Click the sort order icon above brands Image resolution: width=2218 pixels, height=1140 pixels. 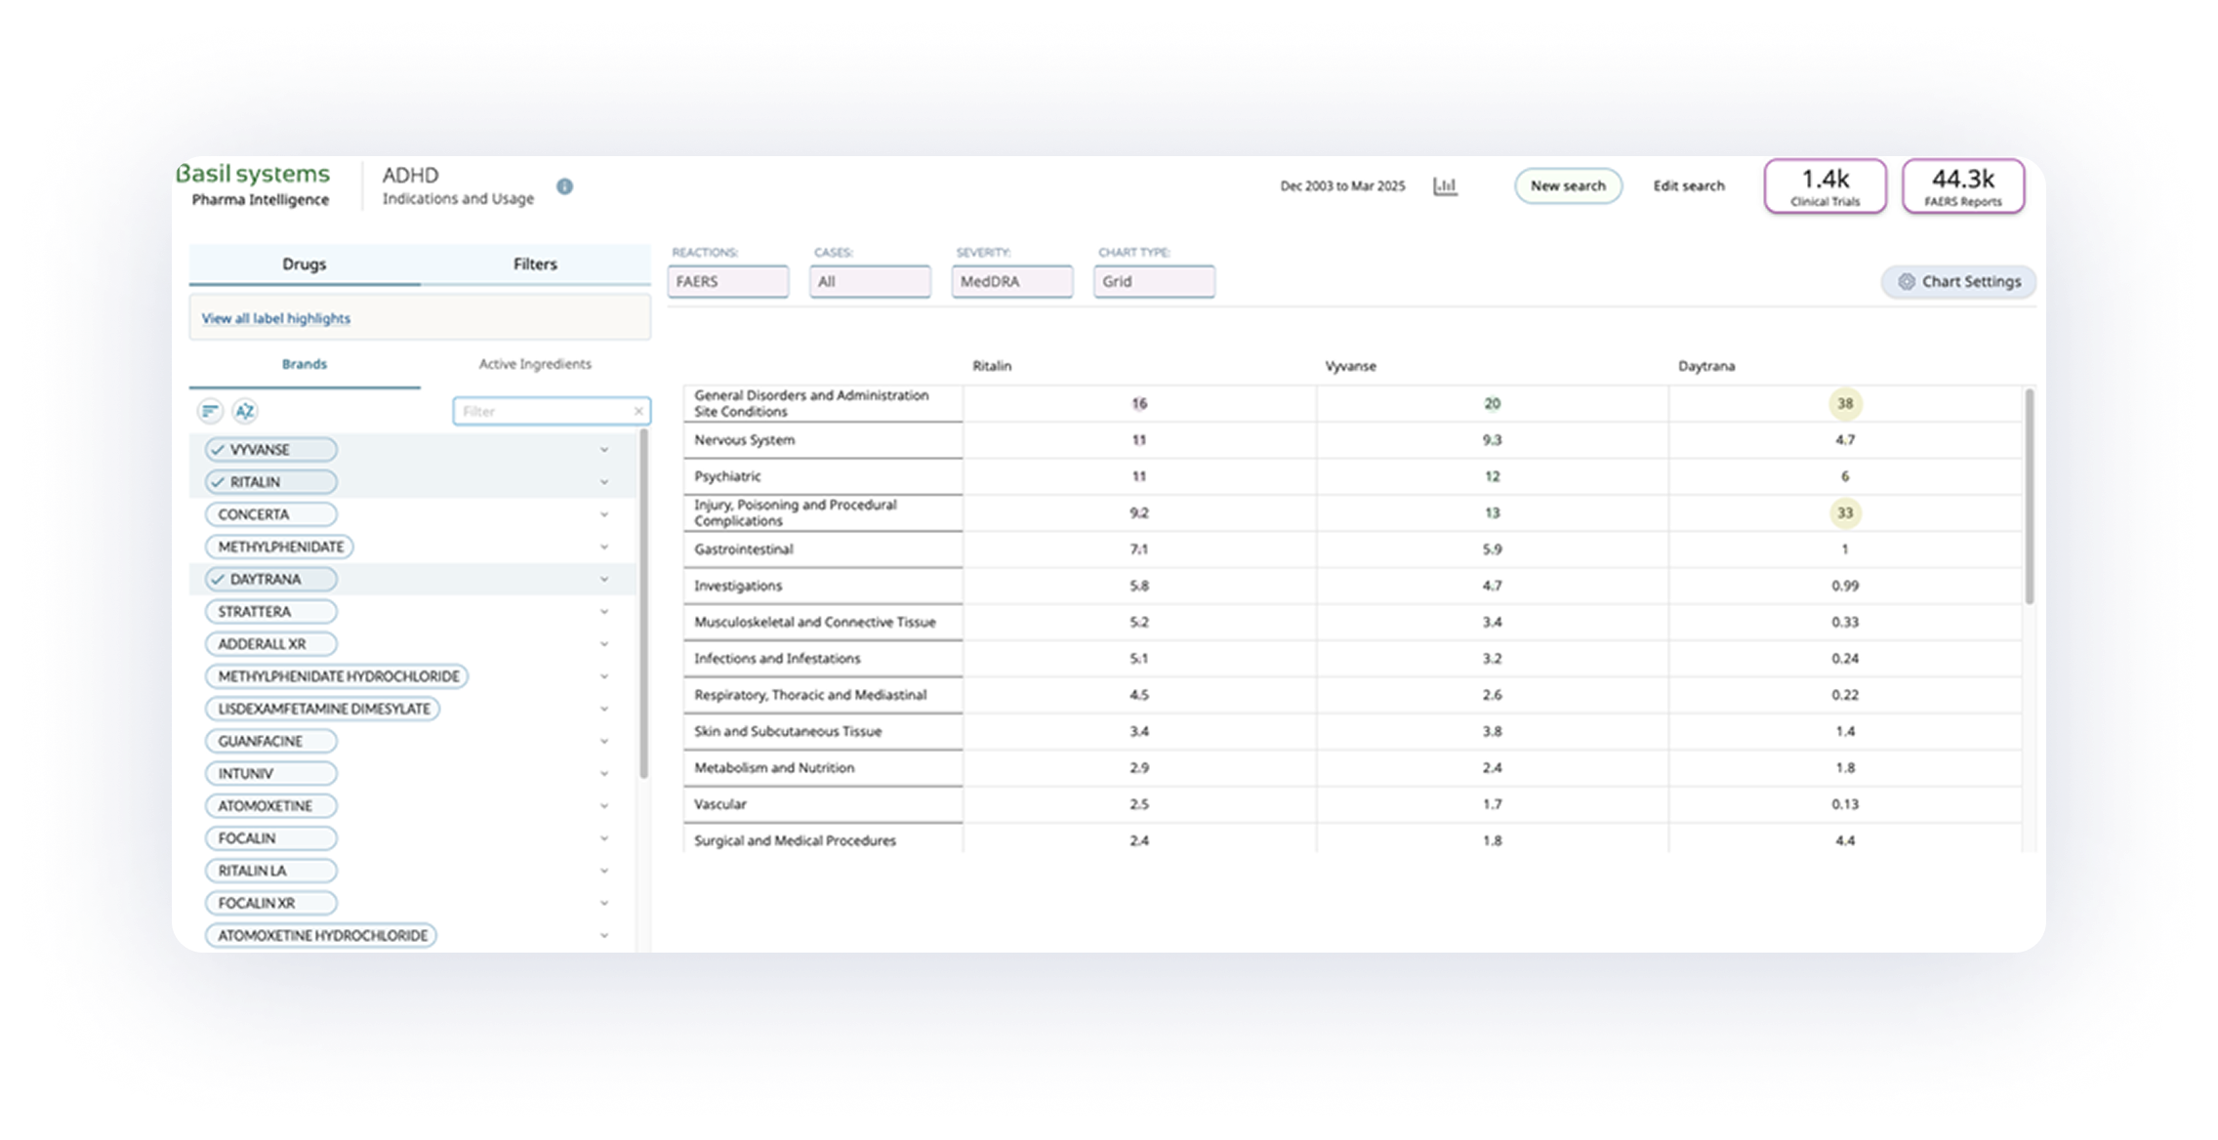point(210,412)
